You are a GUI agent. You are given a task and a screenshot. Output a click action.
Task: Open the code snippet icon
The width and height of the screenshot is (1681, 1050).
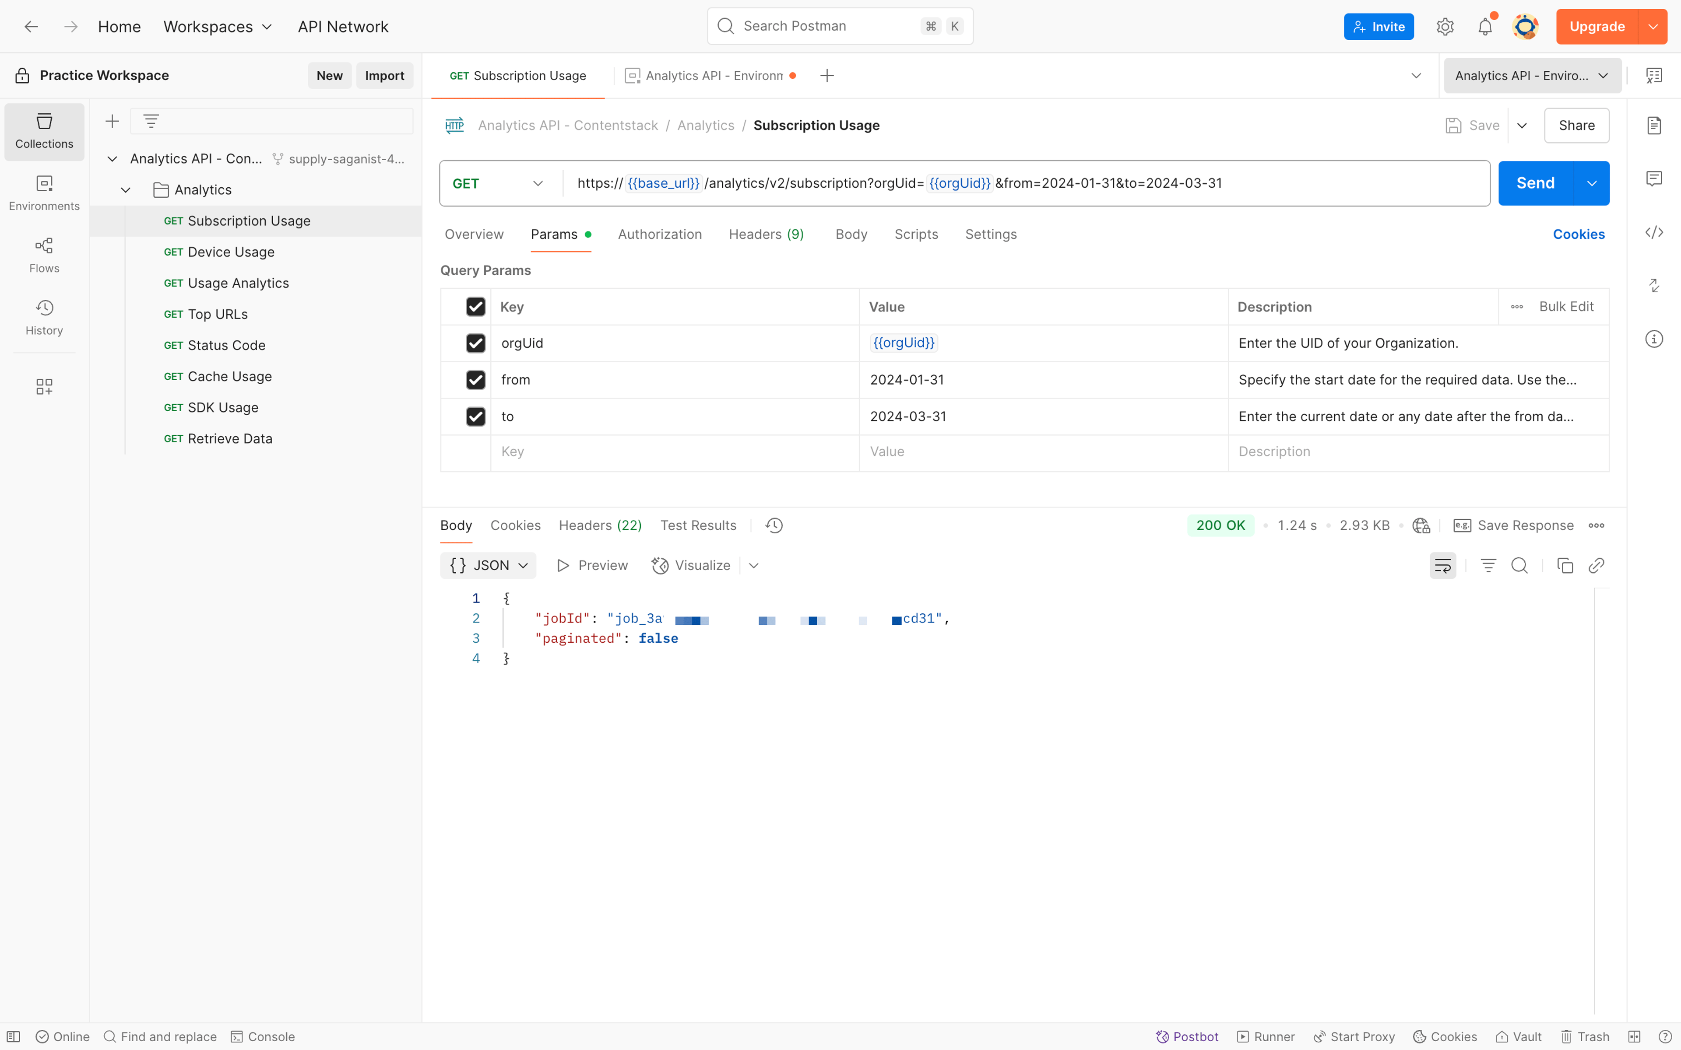(x=1654, y=232)
